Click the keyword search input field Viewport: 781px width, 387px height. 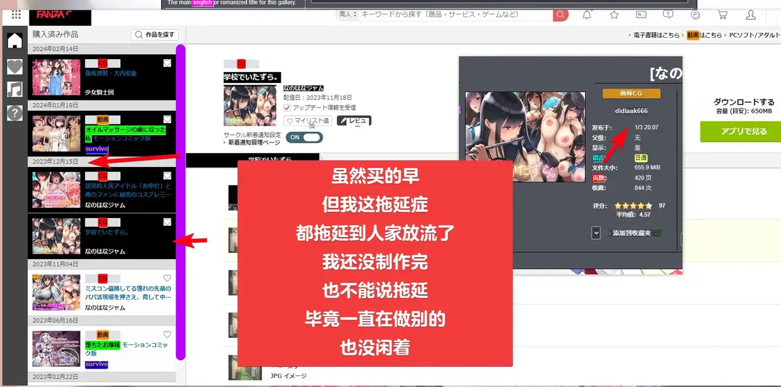point(455,15)
